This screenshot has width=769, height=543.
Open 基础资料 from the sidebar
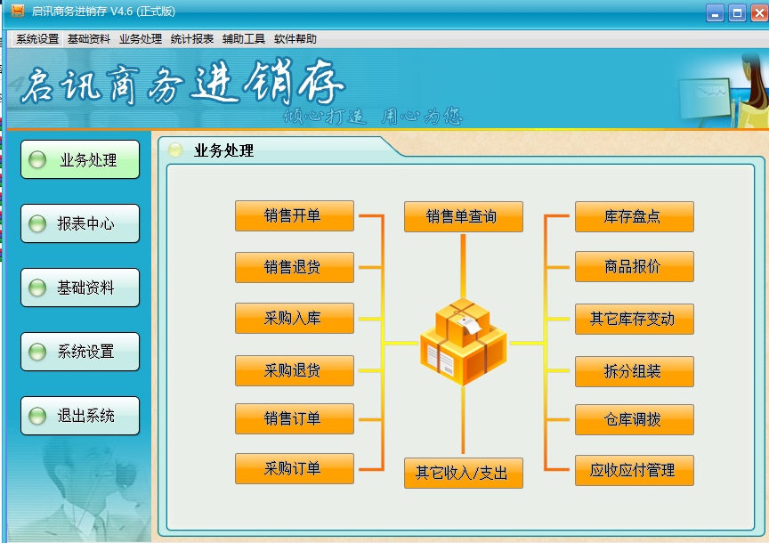click(x=80, y=288)
